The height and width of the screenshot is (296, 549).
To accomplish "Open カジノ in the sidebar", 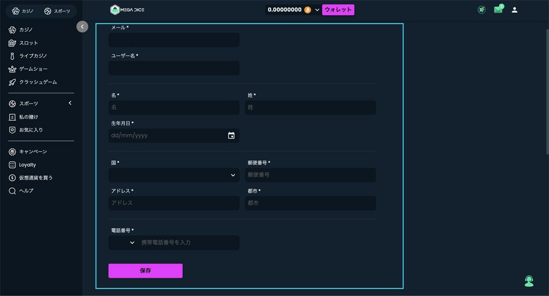I will pos(21,30).
